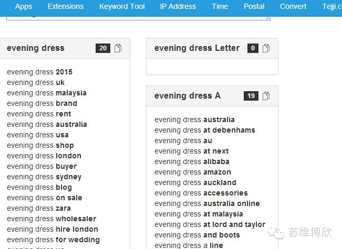The height and width of the screenshot is (249, 342).
Task: Select keyword evening dress malaysia
Action: (x=47, y=93)
